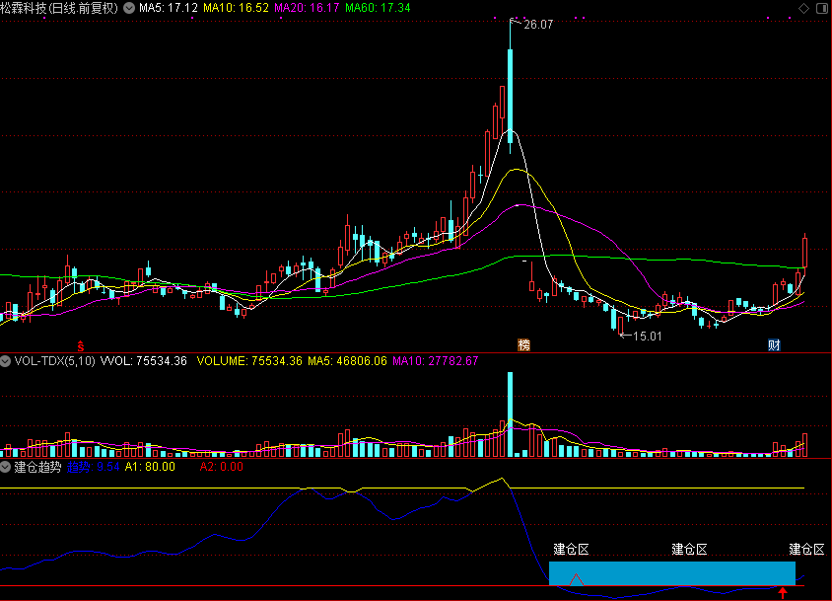Screen dimensions: 832x601
Task: Click the red S marker icon
Action: (82, 345)
